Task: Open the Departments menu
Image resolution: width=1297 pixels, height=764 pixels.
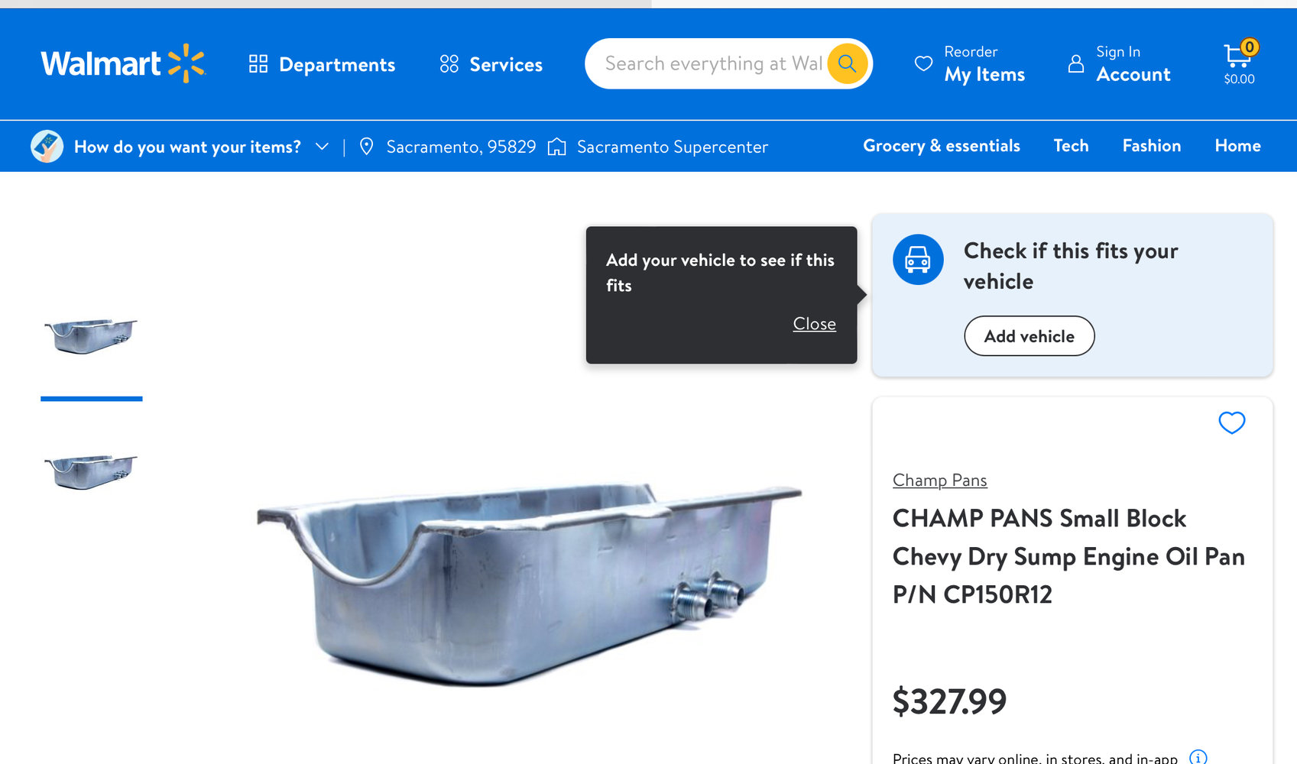Action: point(322,64)
